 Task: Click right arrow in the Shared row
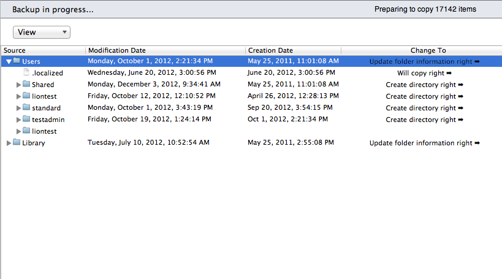(461, 85)
